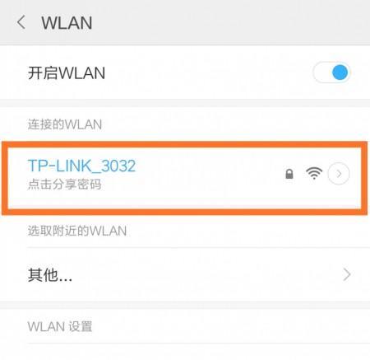
Task: Click the 开启WLAN label text
Action: point(67,73)
